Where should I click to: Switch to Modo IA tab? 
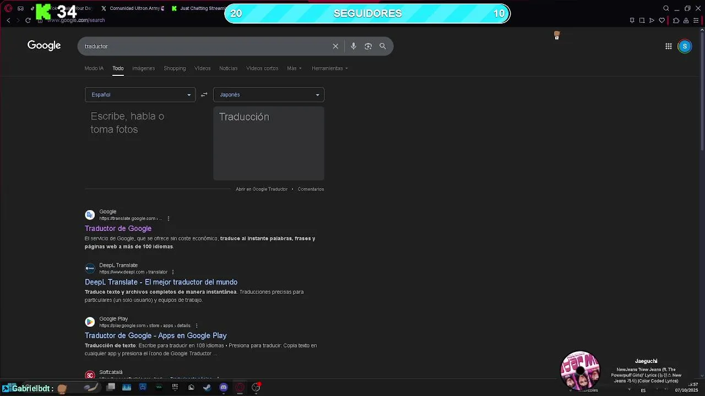pyautogui.click(x=94, y=68)
